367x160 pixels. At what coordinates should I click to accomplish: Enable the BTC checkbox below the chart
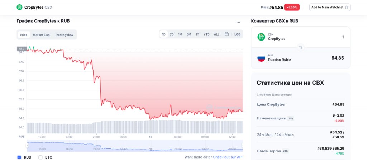point(40,157)
